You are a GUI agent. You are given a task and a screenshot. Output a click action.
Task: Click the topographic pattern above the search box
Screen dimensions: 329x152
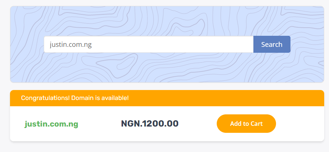(167, 21)
